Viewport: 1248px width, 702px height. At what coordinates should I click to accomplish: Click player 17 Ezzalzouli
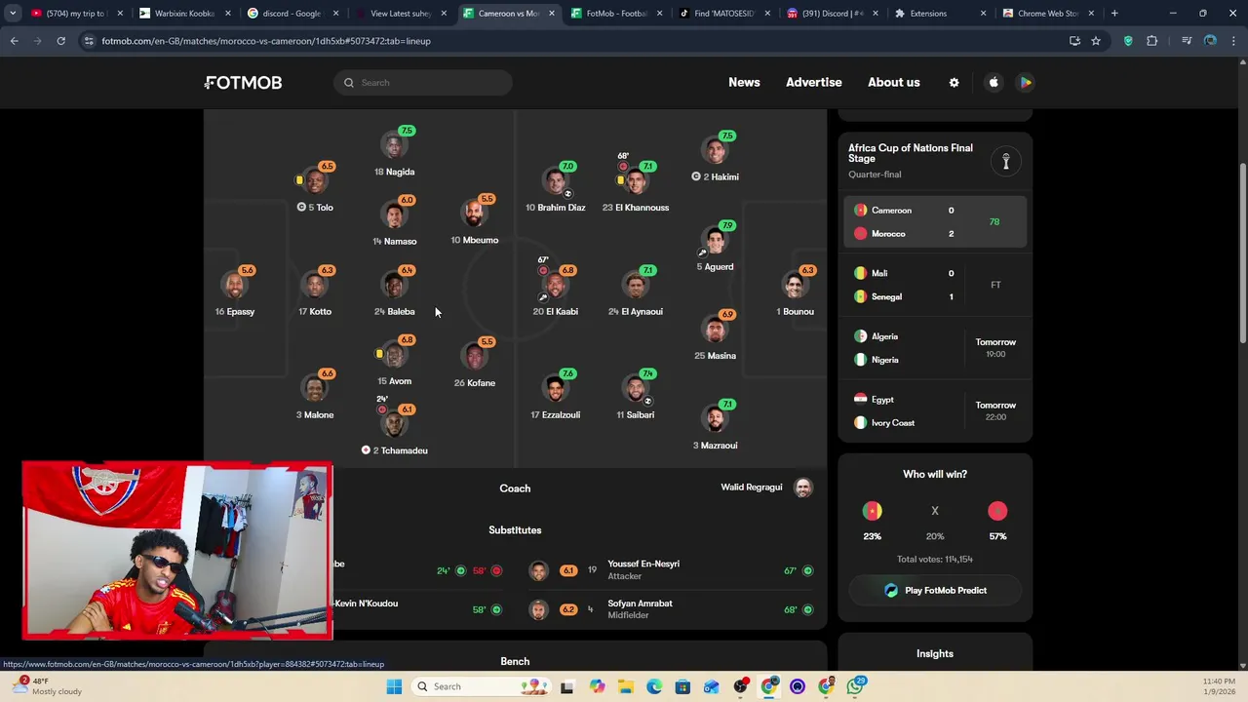coord(556,396)
